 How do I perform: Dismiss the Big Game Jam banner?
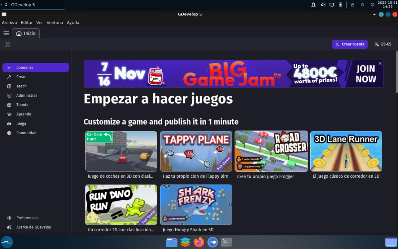380,63
